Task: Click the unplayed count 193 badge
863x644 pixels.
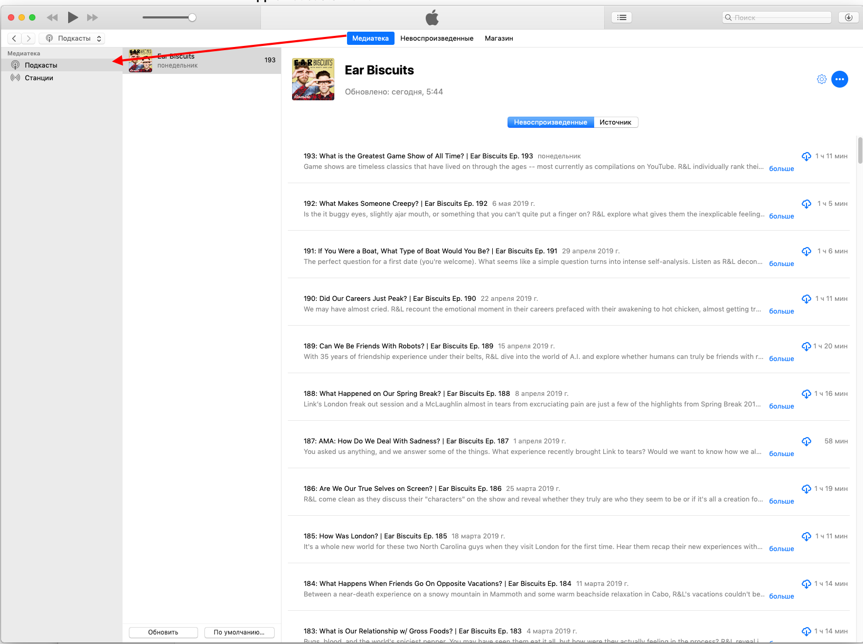Action: [x=270, y=60]
